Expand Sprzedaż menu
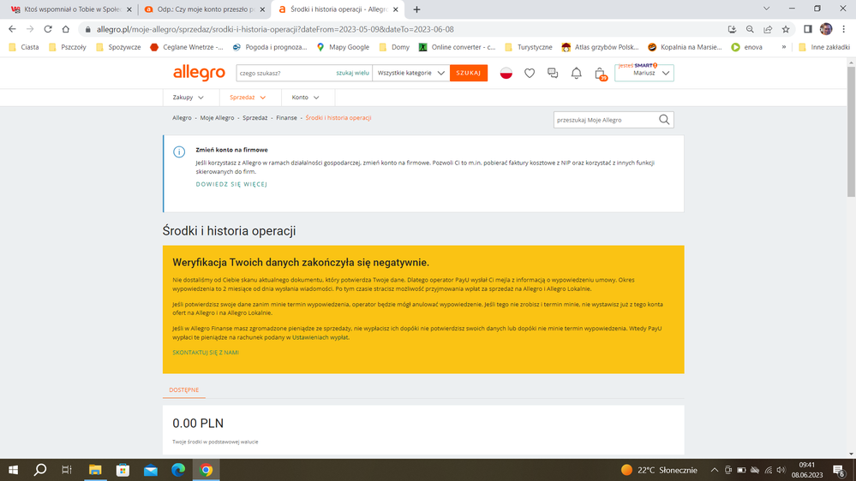The image size is (856, 481). (248, 97)
